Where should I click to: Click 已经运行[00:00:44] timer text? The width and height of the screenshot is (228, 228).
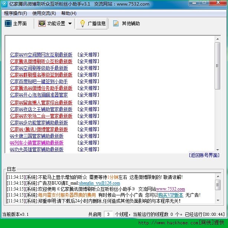[205, 214]
